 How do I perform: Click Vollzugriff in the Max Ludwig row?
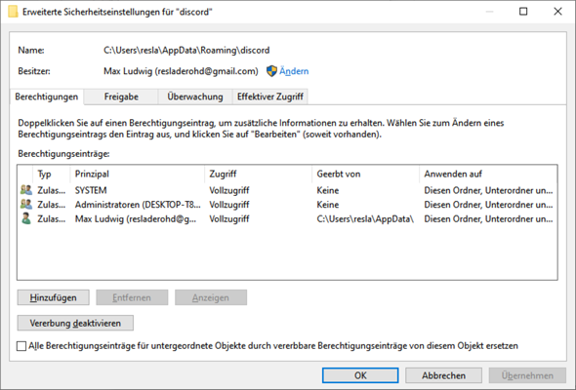click(x=229, y=219)
